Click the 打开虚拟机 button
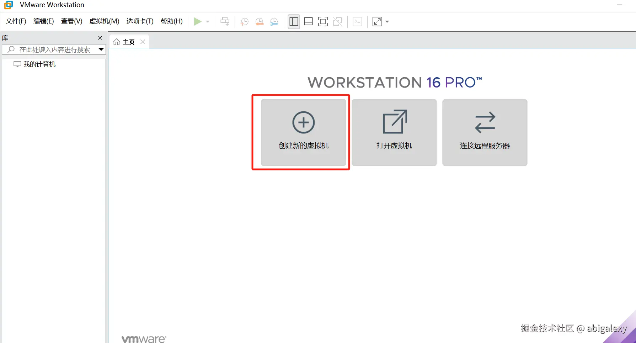636x343 pixels. click(394, 132)
